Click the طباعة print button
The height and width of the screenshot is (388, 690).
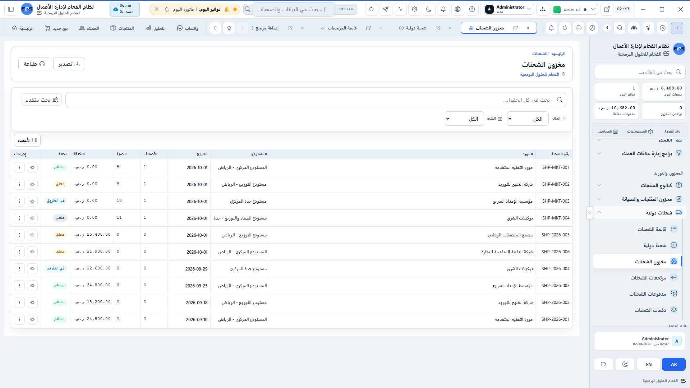point(34,64)
